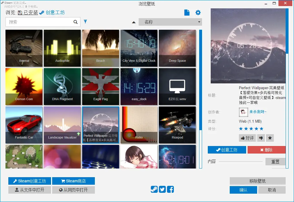Click the author avatar image

pos(243,112)
